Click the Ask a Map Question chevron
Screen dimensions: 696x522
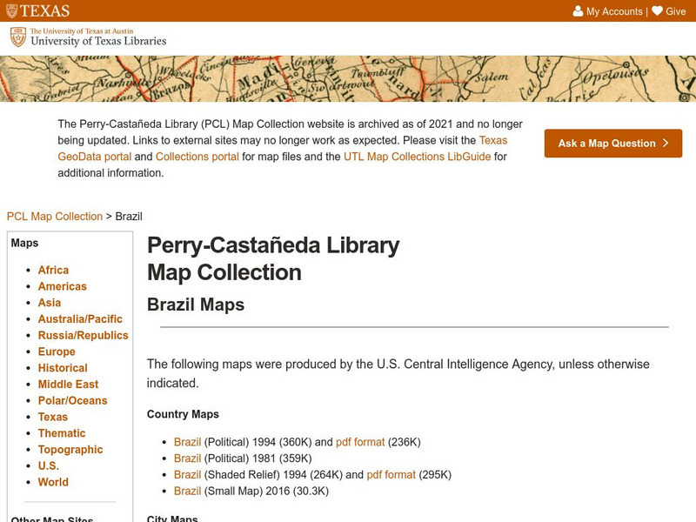pyautogui.click(x=666, y=144)
